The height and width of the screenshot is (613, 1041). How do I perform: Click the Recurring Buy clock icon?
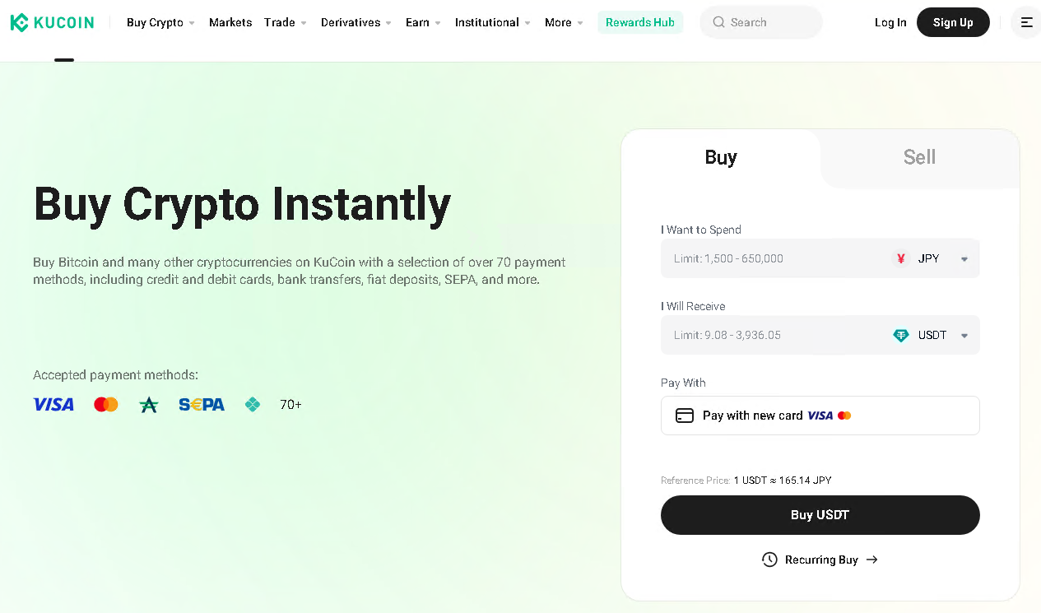click(769, 560)
